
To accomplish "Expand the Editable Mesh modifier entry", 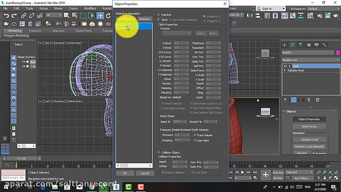I will (285, 71).
